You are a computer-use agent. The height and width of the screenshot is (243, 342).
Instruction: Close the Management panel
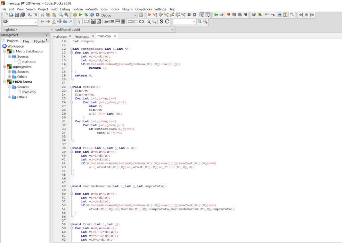click(x=47, y=35)
